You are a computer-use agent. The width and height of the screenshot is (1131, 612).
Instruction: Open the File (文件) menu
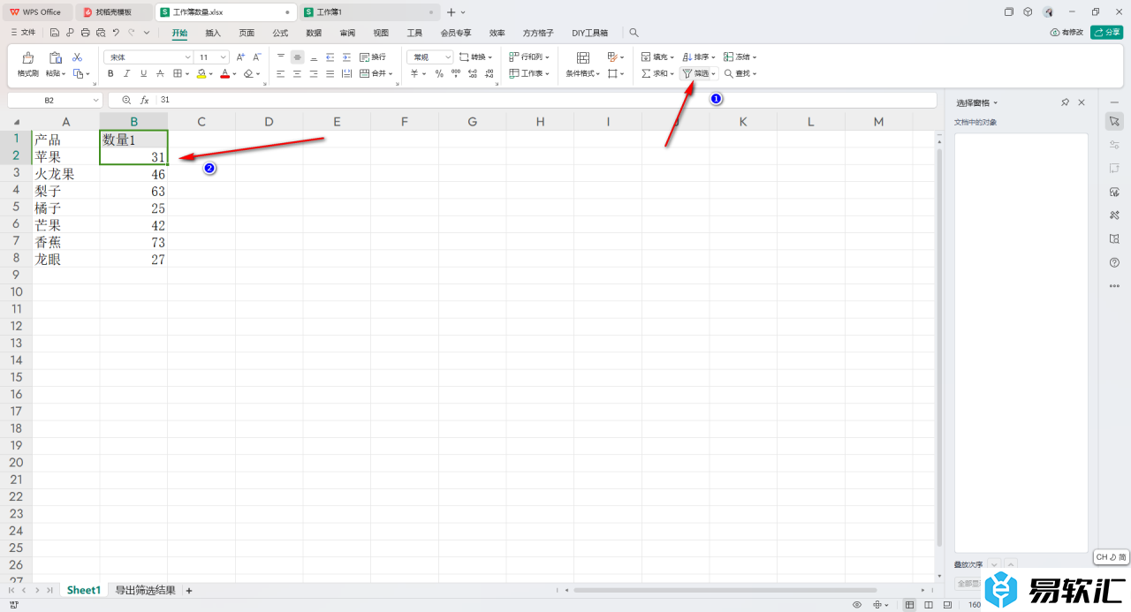pos(23,33)
